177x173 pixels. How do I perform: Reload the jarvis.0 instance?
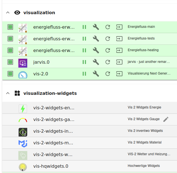click(x=108, y=62)
